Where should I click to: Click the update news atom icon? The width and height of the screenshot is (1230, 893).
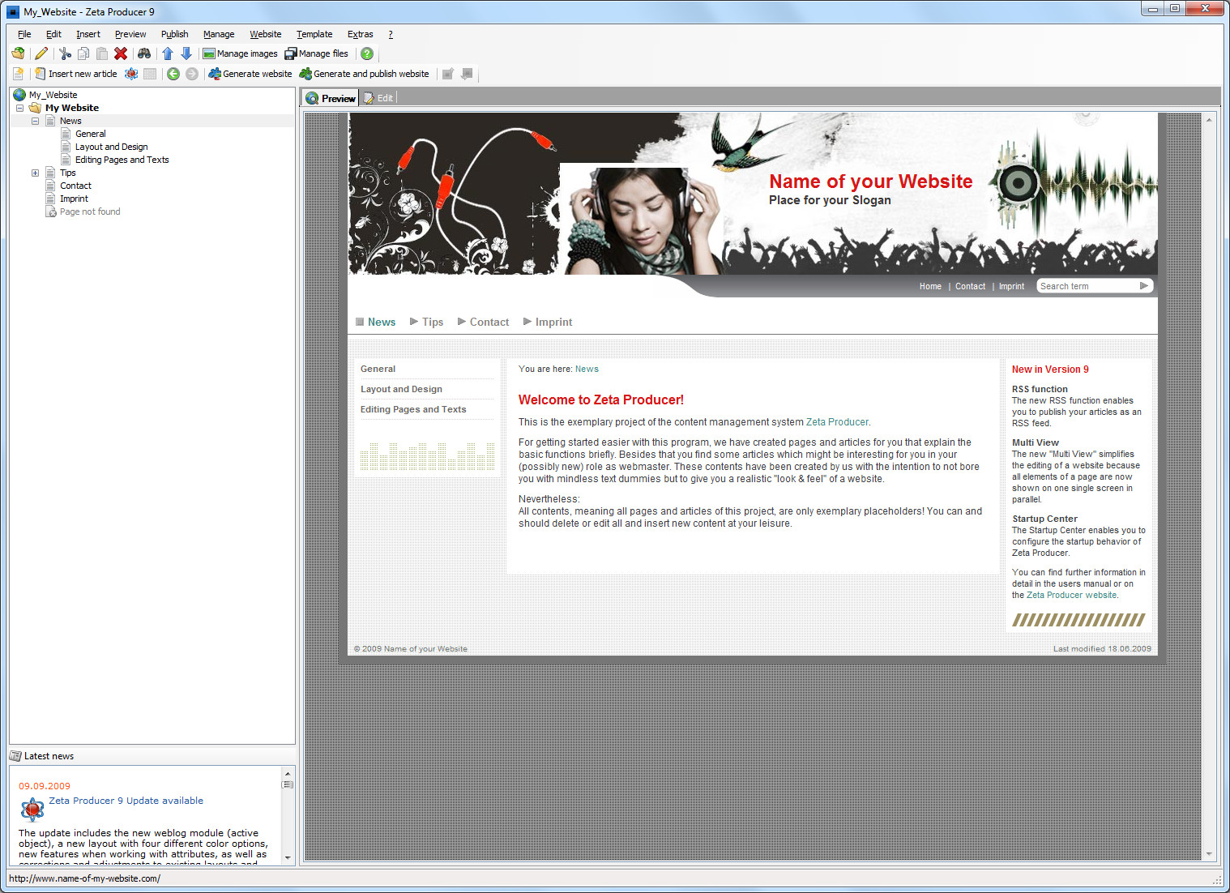pos(32,809)
